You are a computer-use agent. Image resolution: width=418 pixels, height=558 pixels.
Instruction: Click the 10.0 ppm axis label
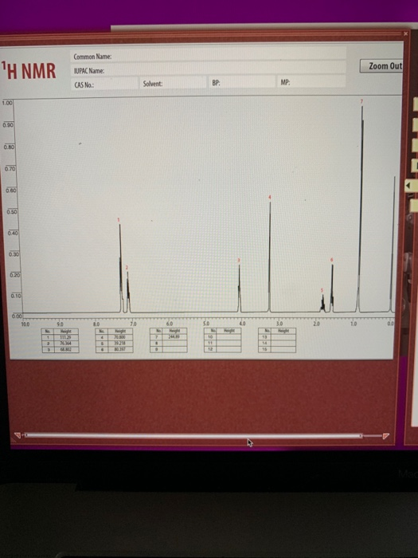coord(25,324)
